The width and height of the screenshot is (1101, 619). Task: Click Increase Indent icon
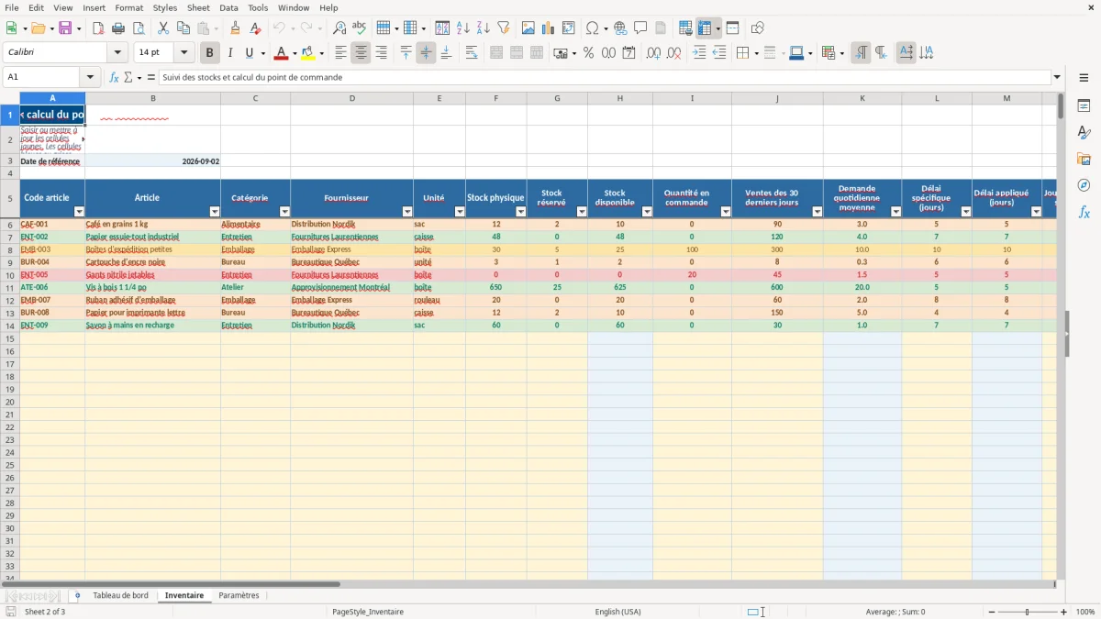click(699, 53)
